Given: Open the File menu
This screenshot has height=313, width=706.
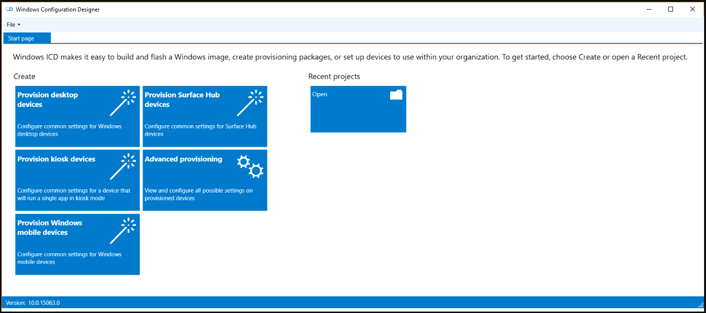Looking at the screenshot, I should (13, 24).
